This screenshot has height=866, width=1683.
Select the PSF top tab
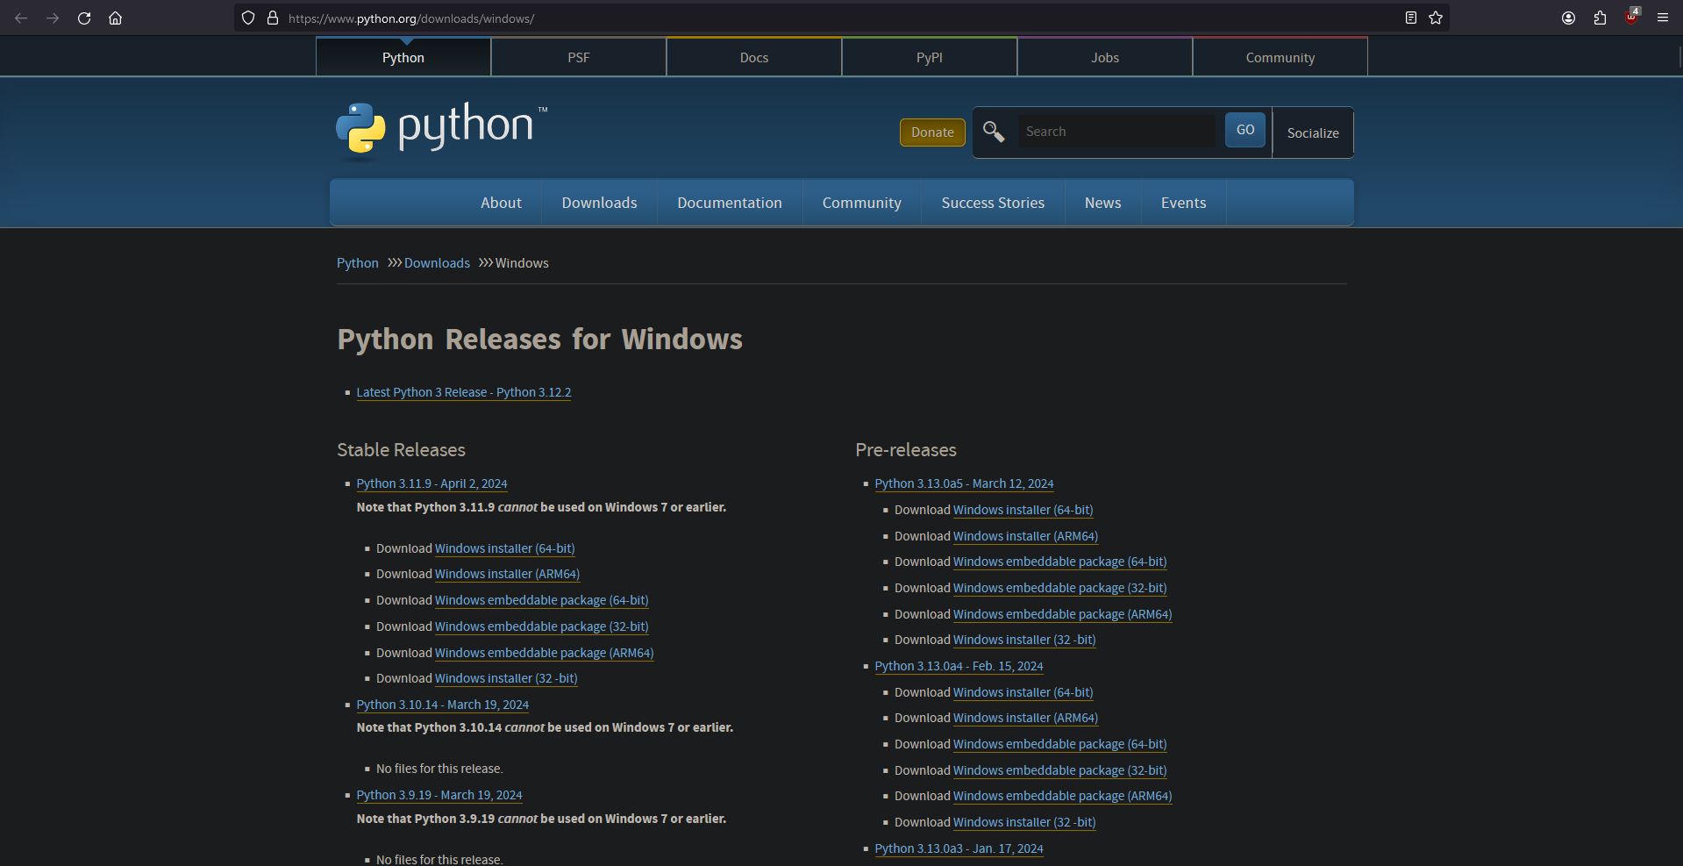[579, 57]
